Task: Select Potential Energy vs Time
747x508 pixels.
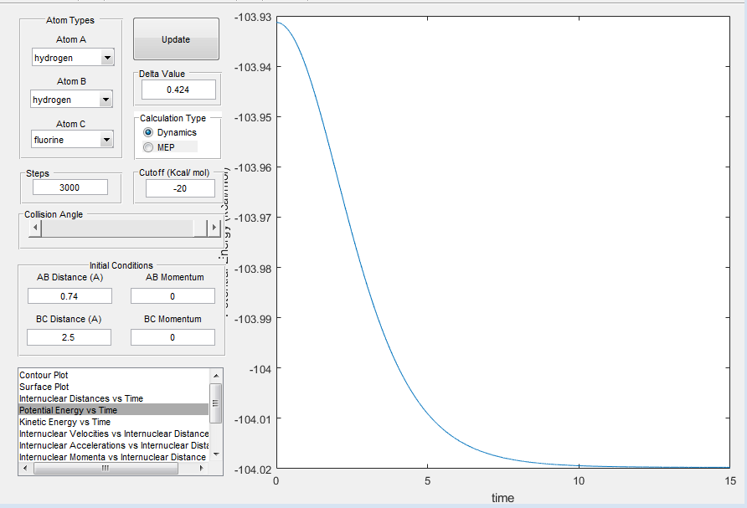Action: [x=113, y=410]
